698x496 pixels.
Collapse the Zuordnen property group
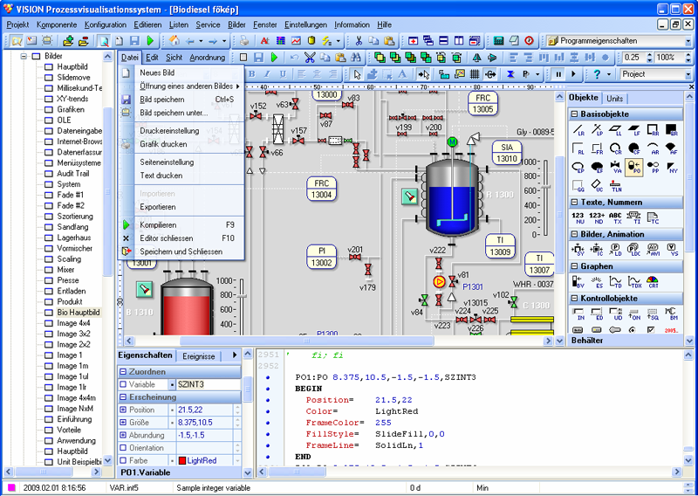[x=123, y=371]
